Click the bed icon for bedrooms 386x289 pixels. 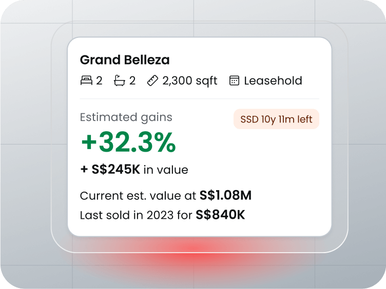(86, 80)
